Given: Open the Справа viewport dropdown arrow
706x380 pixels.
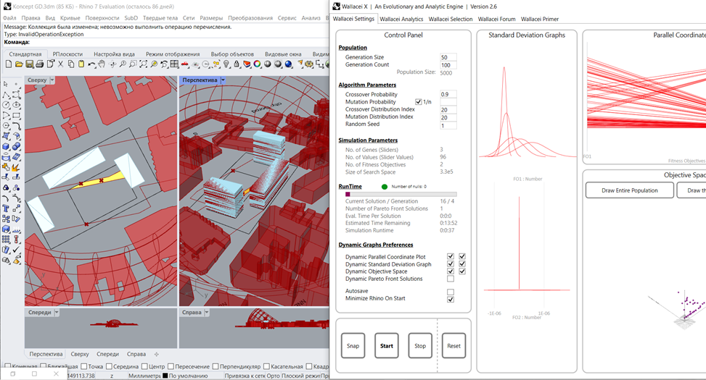Looking at the screenshot, I should point(207,312).
